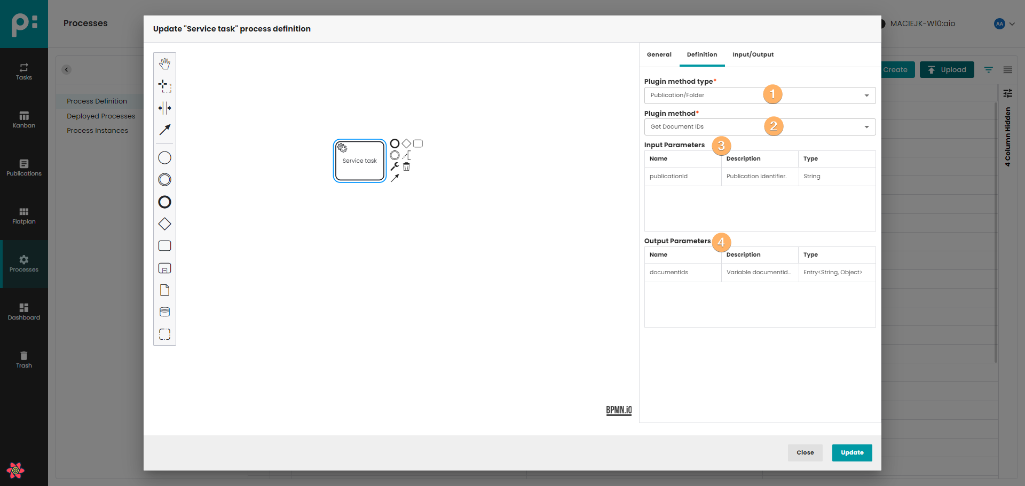1025x486 pixels.
Task: Create a start event from palette
Action: coord(164,158)
